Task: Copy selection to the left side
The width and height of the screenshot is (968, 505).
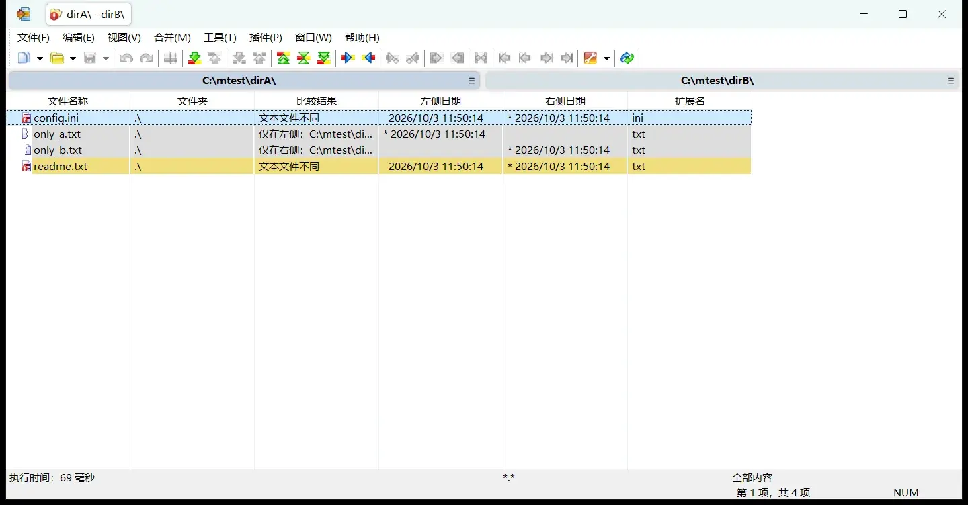Action: click(368, 58)
